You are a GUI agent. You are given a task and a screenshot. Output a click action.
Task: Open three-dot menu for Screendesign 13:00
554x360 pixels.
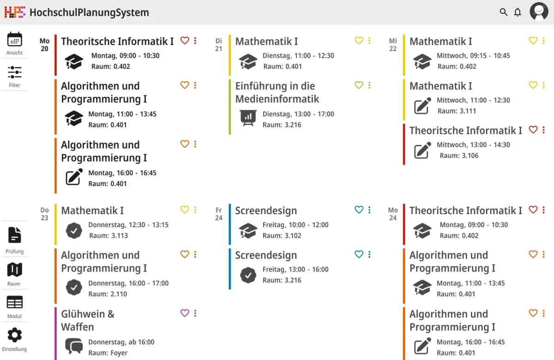tap(369, 254)
